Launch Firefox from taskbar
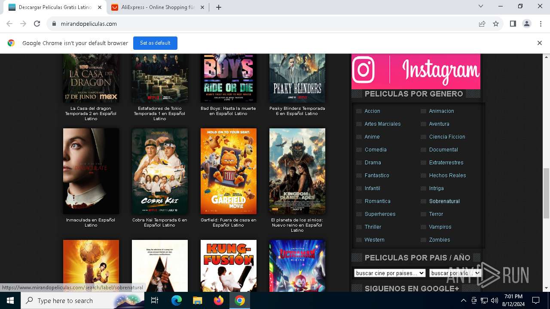Viewport: 550px width, 309px height. pyautogui.click(x=218, y=300)
